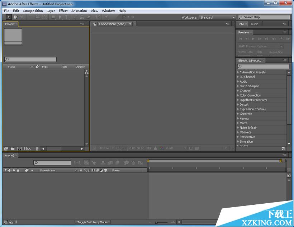Open the Composition menu
The image size is (294, 227).
33,11
